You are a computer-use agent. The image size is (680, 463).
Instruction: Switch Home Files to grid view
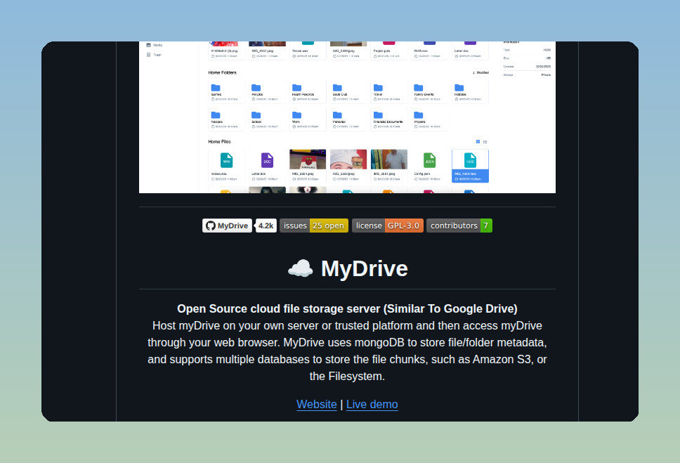[478, 142]
